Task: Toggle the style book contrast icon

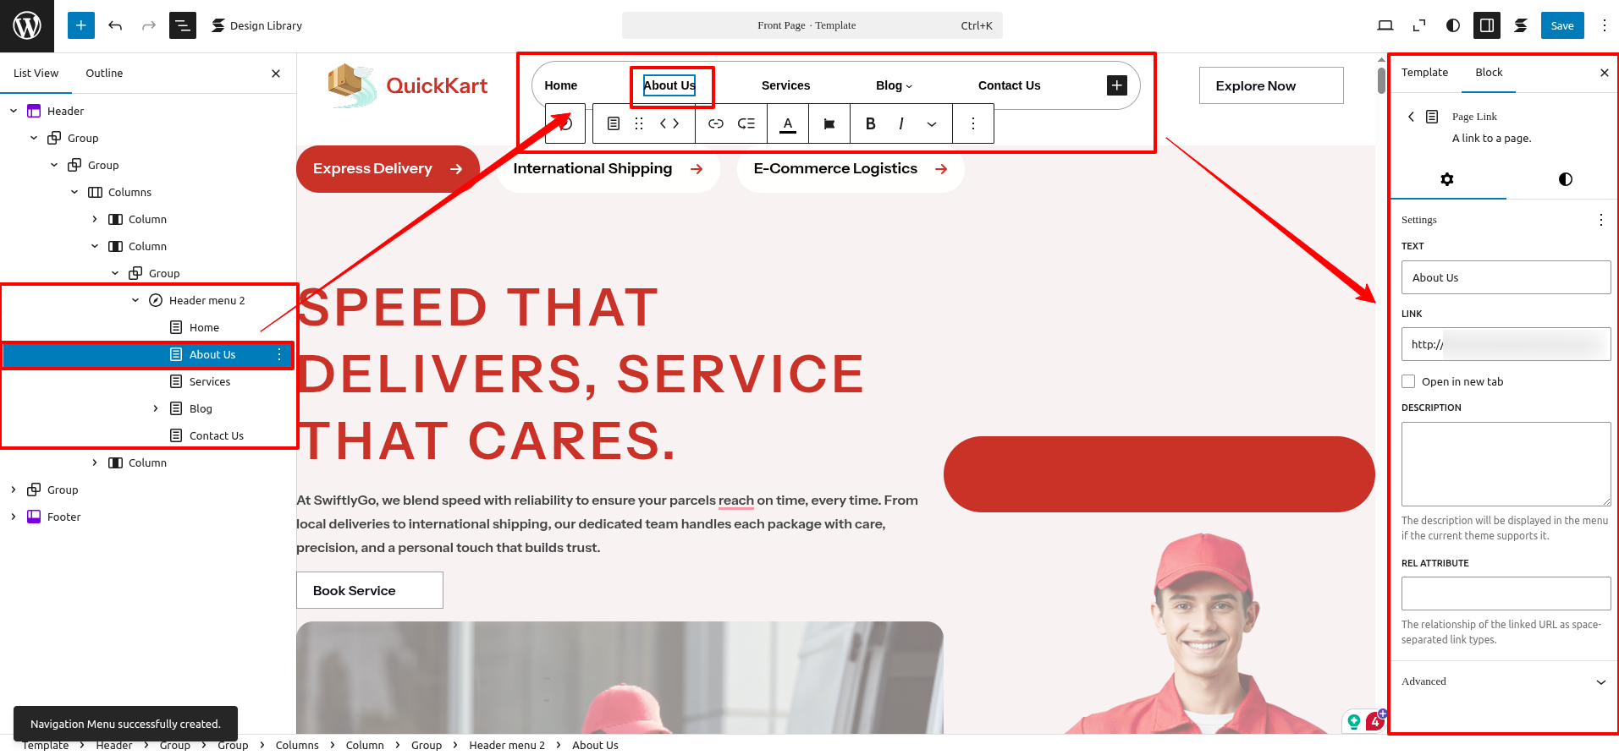Action: pyautogui.click(x=1452, y=25)
